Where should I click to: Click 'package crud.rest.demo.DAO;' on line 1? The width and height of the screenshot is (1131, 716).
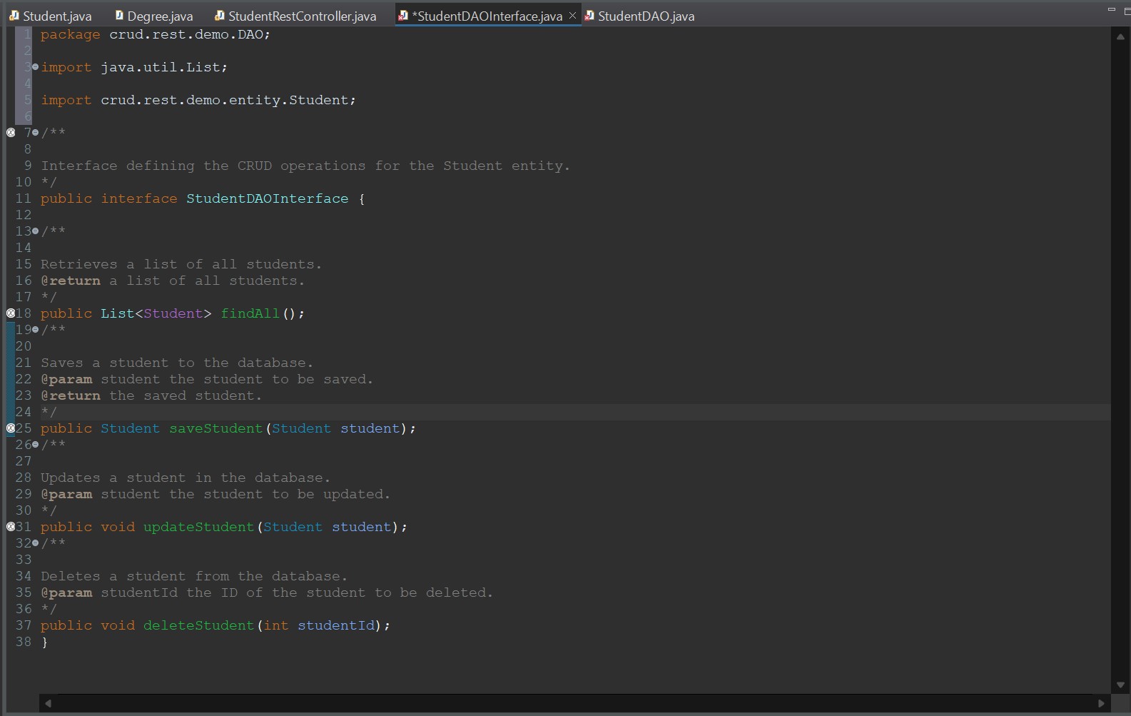pyautogui.click(x=156, y=34)
